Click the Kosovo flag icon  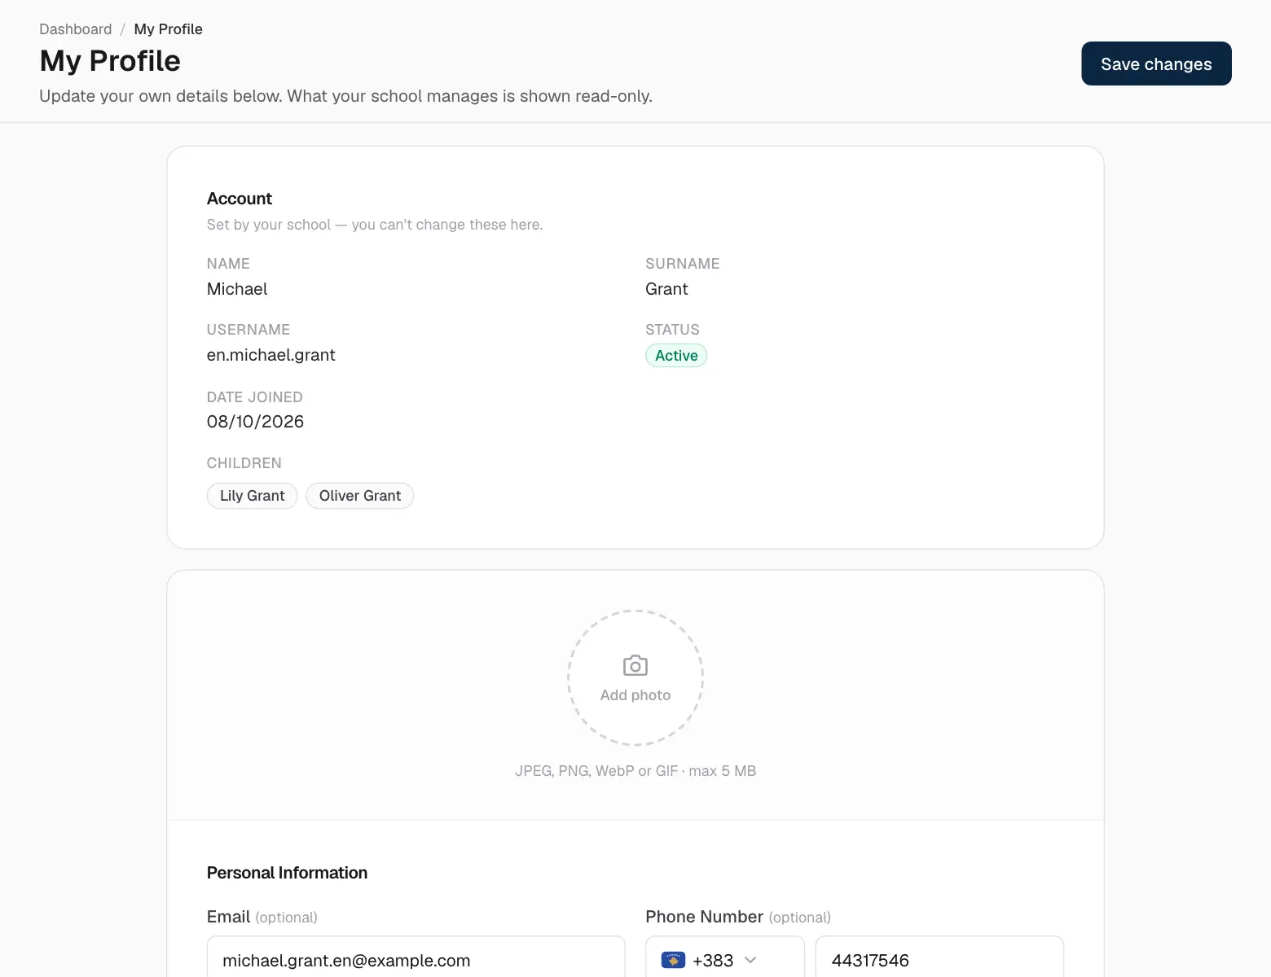click(x=673, y=960)
